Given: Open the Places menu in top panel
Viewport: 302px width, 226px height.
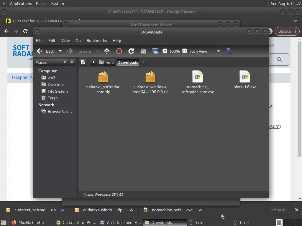Looking at the screenshot, I should coord(41,4).
